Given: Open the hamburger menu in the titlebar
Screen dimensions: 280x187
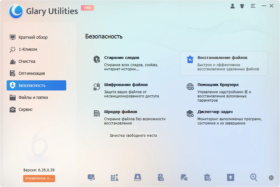Looking at the screenshot, I should (x=253, y=5).
